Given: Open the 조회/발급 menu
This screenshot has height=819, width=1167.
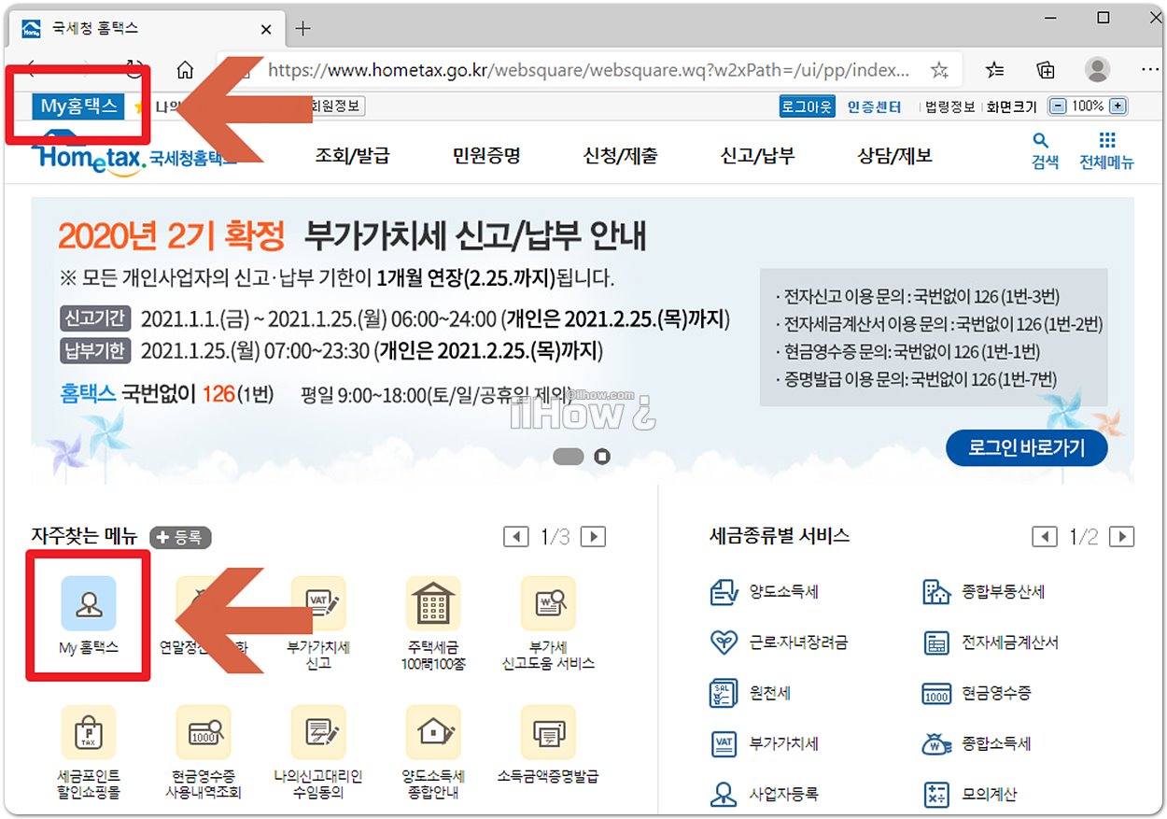Looking at the screenshot, I should click(x=352, y=156).
